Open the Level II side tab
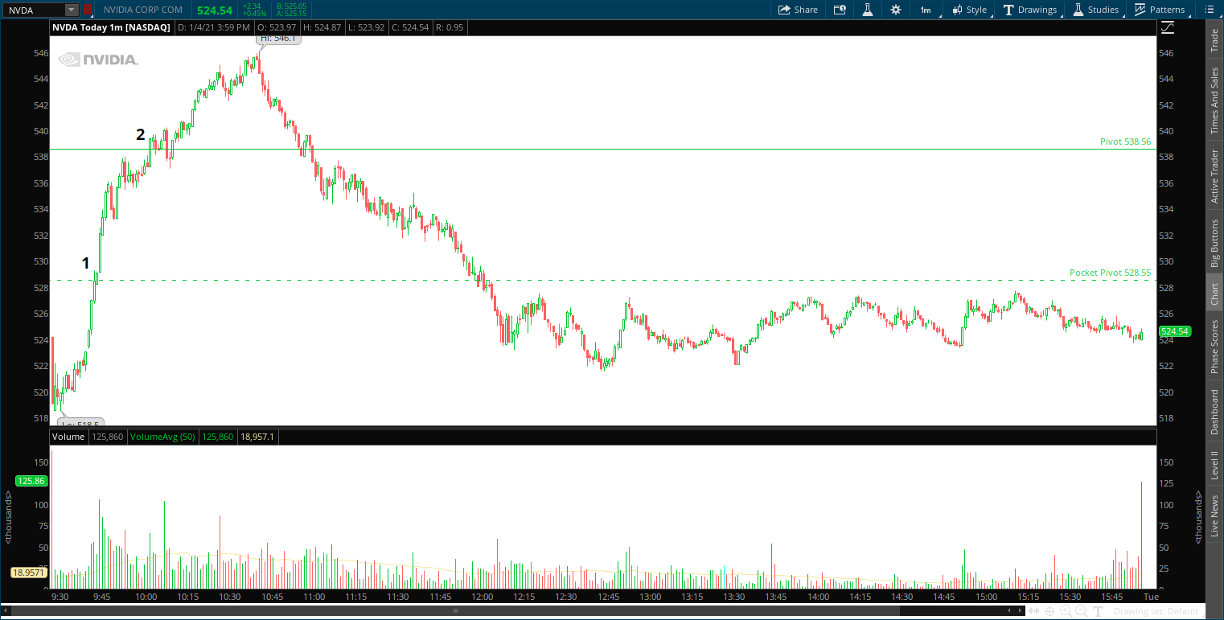The width and height of the screenshot is (1224, 620). pos(1214,466)
